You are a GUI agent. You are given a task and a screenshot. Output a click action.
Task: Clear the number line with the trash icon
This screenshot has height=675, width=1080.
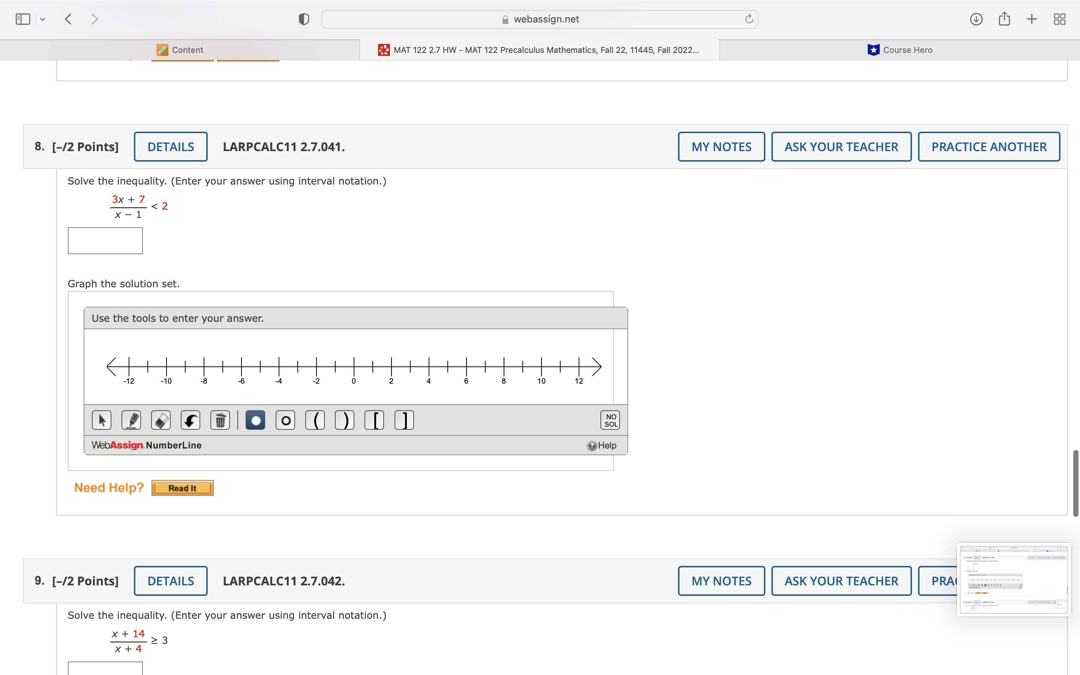coord(220,420)
